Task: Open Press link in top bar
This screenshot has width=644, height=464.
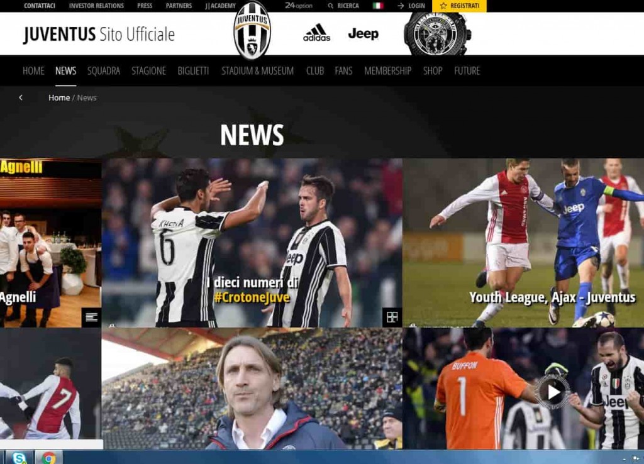Action: tap(145, 6)
